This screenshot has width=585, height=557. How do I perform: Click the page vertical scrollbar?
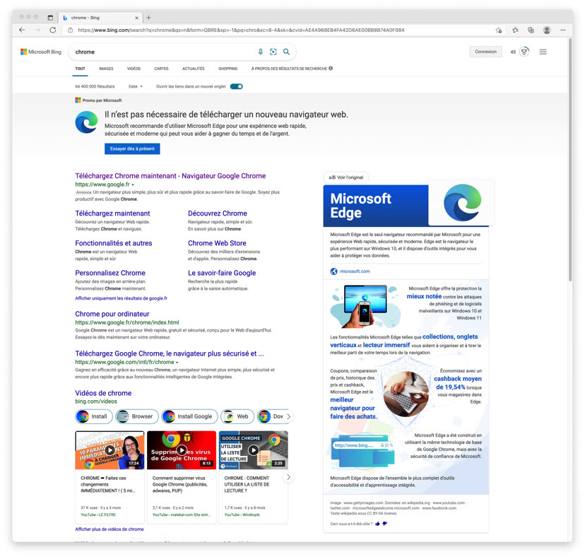570,160
